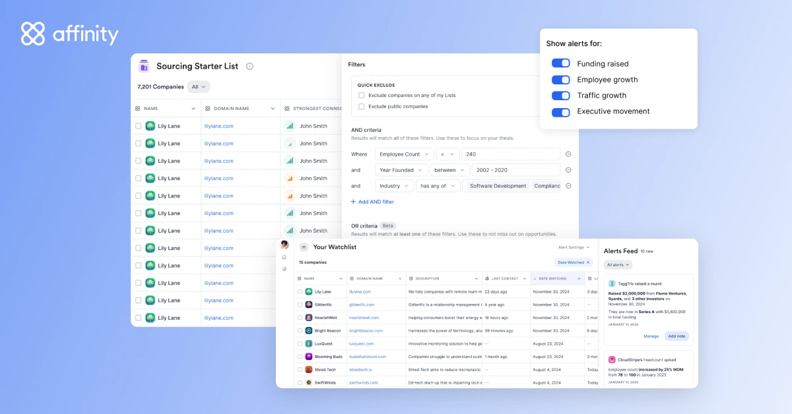Click the Beta badge beside OR criteria

tap(388, 225)
